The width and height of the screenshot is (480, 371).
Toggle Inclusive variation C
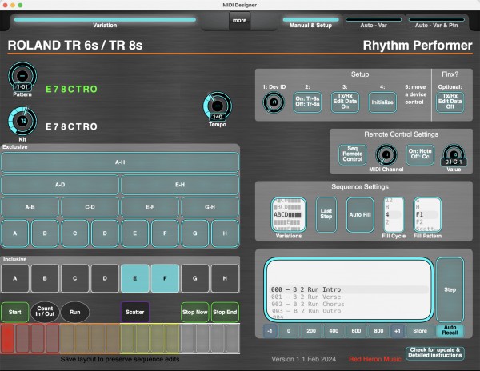pos(75,278)
